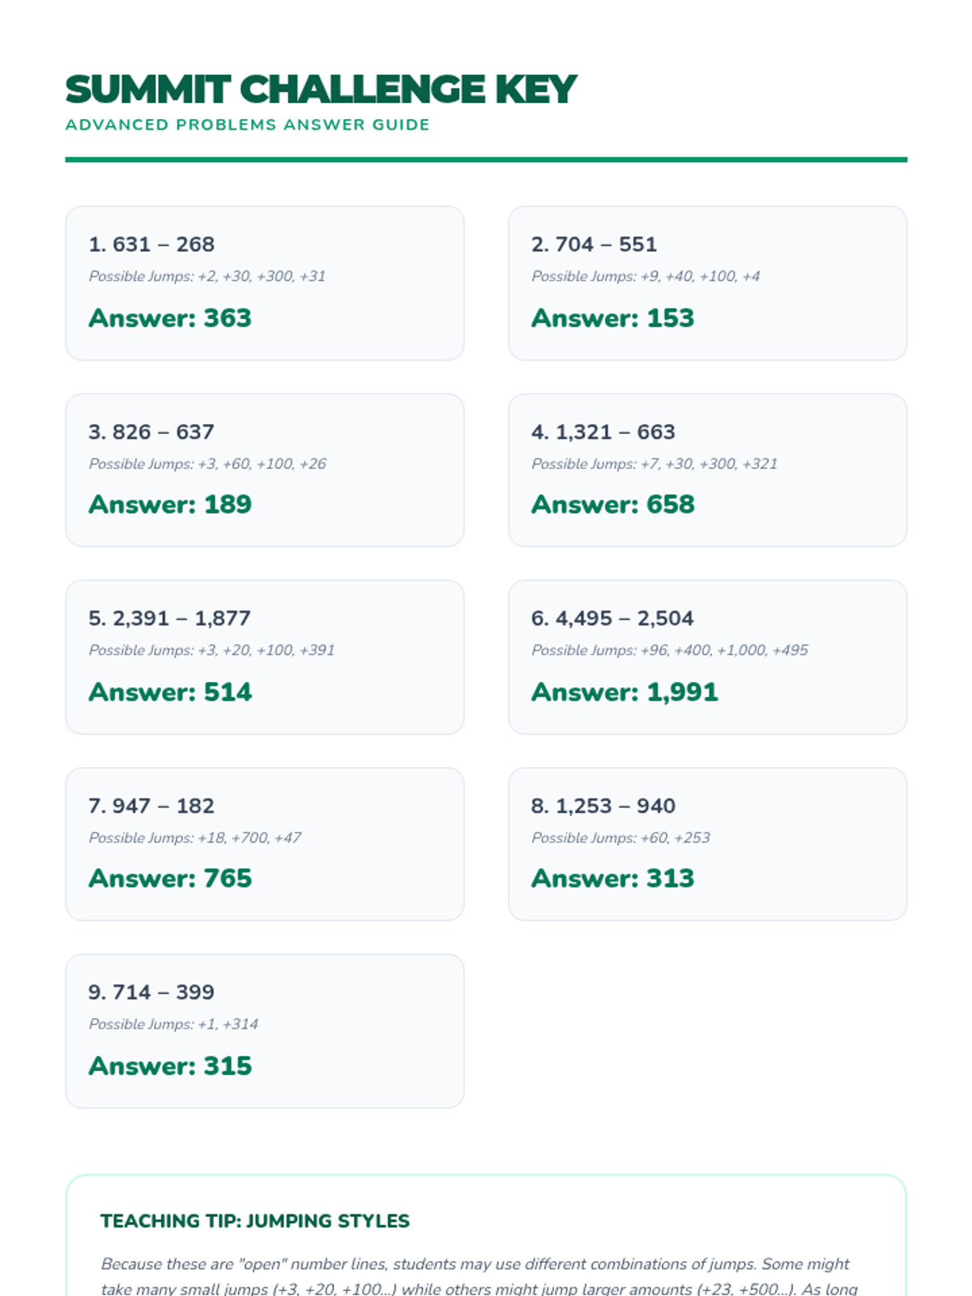
Task: Click Answer: 363 text
Action: (170, 318)
